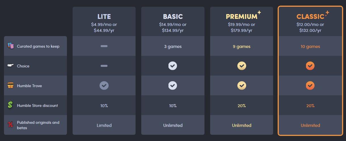Select the LITE plan heading
The width and height of the screenshot is (346, 141).
click(104, 16)
